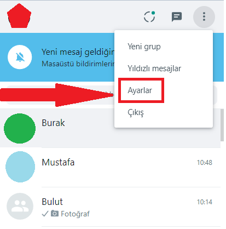
Task: Click the Fotoğraf camera icon in Bulut
Action: pyautogui.click(x=55, y=213)
